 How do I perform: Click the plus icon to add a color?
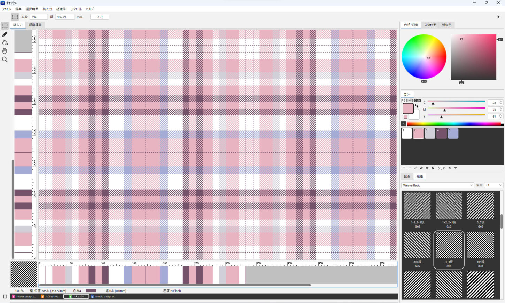coord(404,168)
